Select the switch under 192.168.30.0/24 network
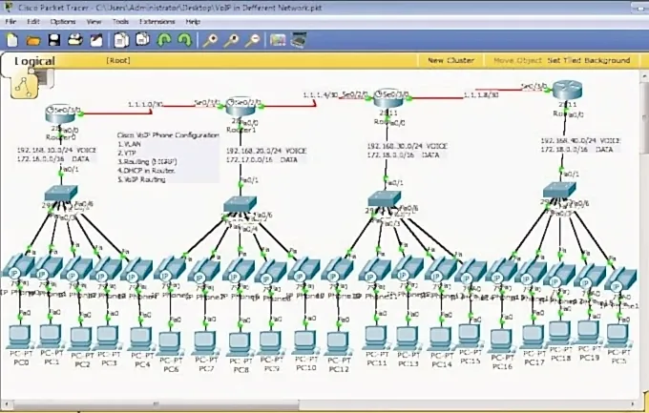Image resolution: width=649 pixels, height=413 pixels. coord(384,199)
